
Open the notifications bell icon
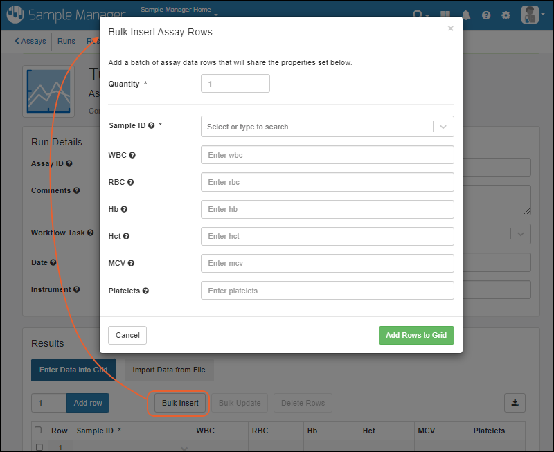[x=466, y=15]
